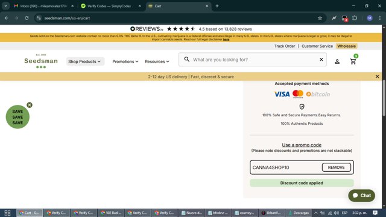This screenshot has width=386, height=217.
Task: Go back to the previous page
Action: click(7, 18)
